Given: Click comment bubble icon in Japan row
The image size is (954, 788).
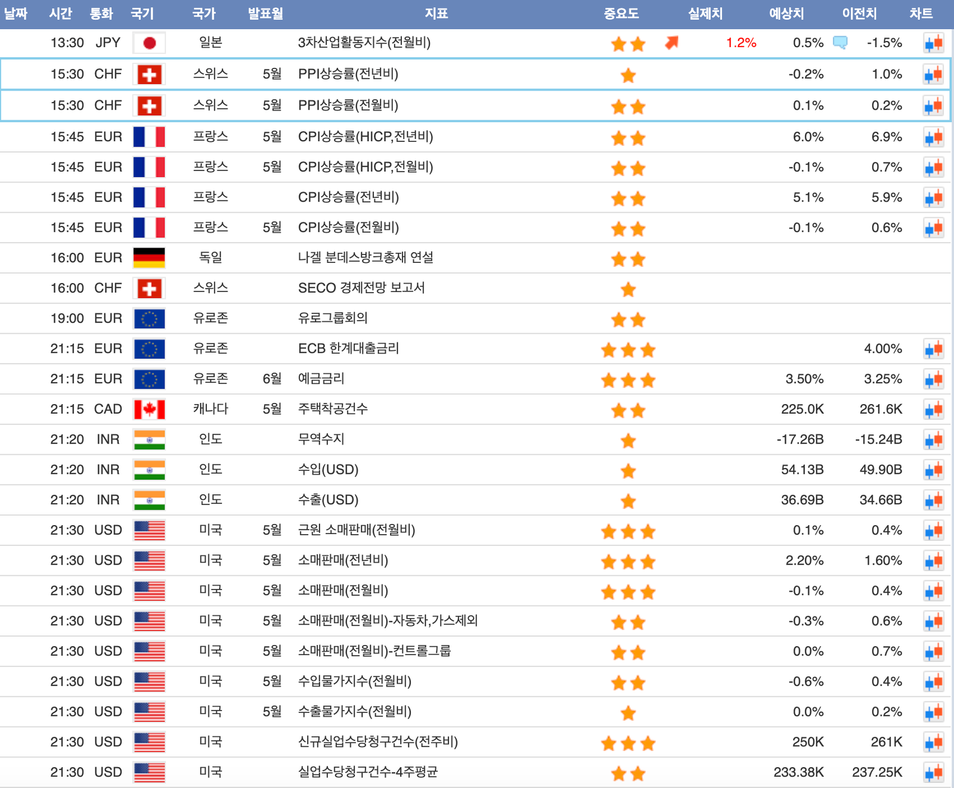Looking at the screenshot, I should point(840,42).
